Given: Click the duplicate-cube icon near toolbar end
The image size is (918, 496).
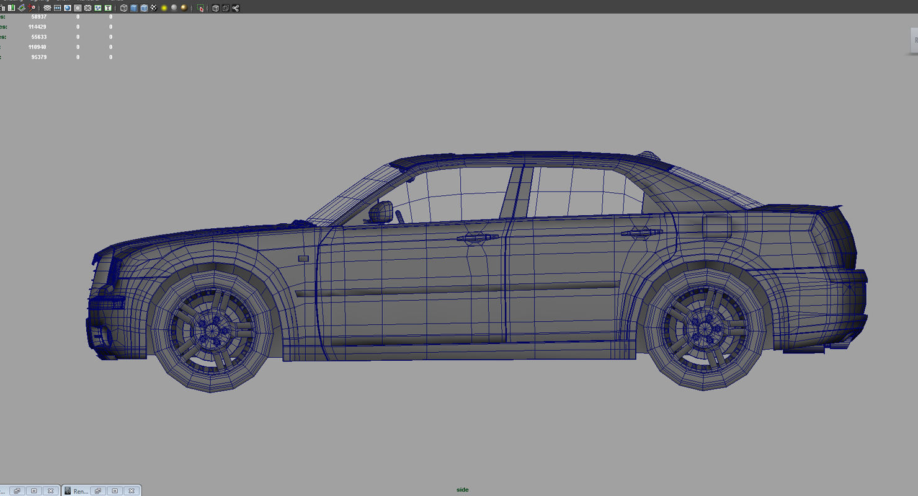Looking at the screenshot, I should tap(225, 7).
